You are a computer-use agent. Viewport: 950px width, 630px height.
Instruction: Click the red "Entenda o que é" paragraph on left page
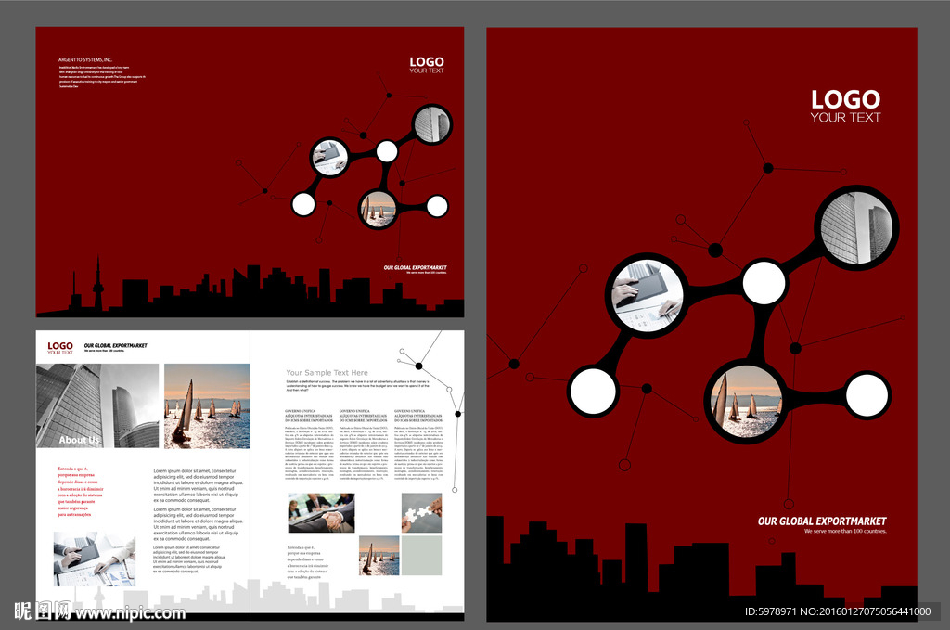coord(81,491)
